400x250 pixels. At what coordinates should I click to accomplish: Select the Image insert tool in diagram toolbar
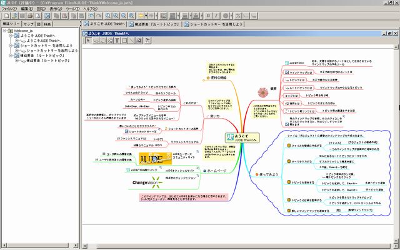(x=139, y=40)
